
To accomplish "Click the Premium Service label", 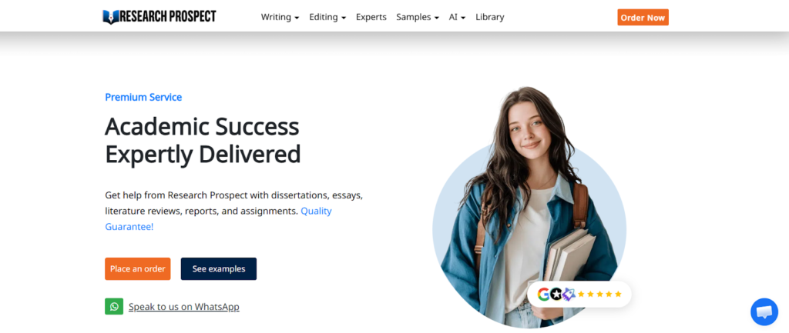I will tap(143, 98).
